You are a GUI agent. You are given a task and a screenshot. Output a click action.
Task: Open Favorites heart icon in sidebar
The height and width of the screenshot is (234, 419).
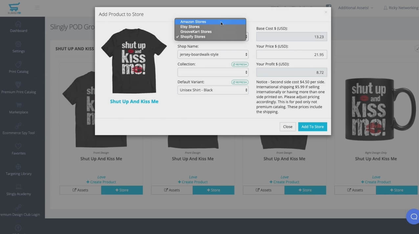18,146
